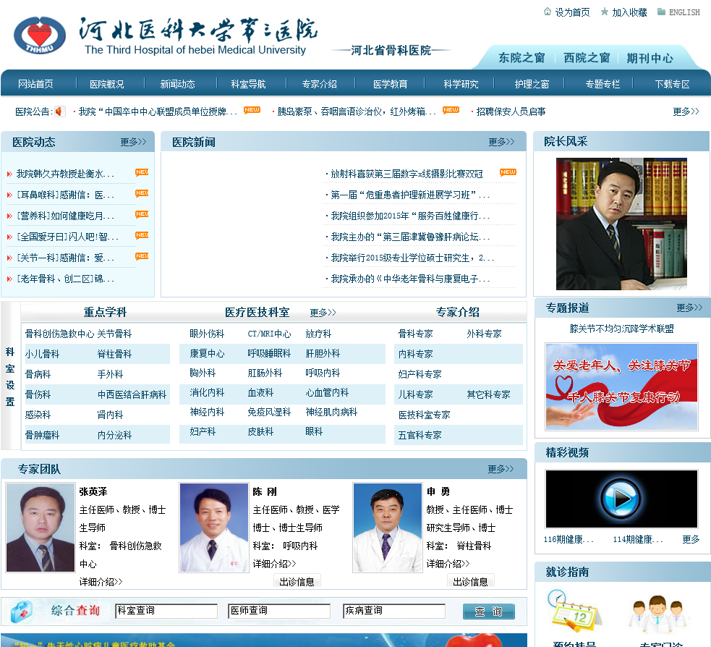Screen dimensions: 711x647
Task: Open 招聘保安人员启事 announcement
Action: [x=511, y=111]
